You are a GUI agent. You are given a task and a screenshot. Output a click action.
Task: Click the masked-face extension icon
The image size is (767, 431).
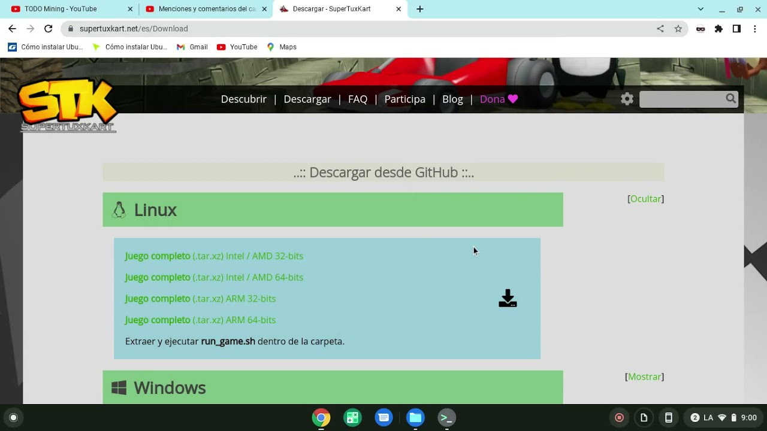coord(700,29)
